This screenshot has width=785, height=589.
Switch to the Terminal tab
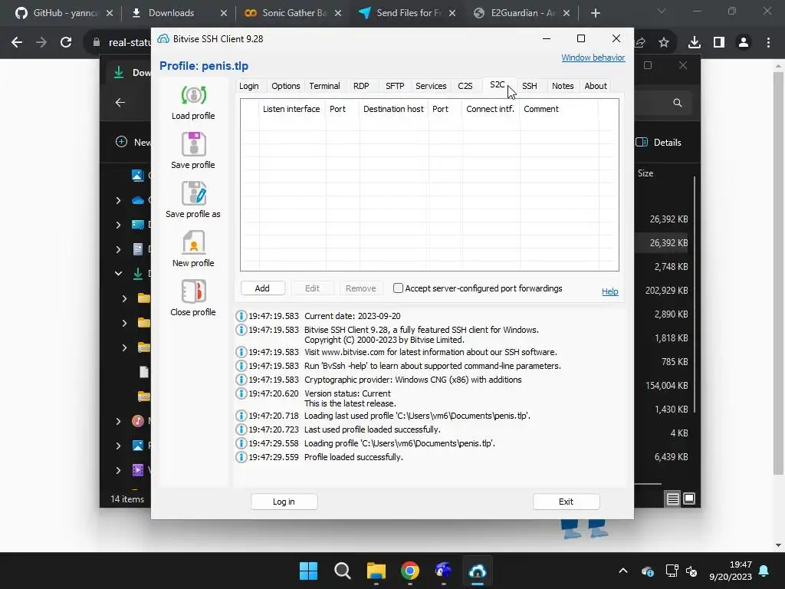pyautogui.click(x=324, y=86)
